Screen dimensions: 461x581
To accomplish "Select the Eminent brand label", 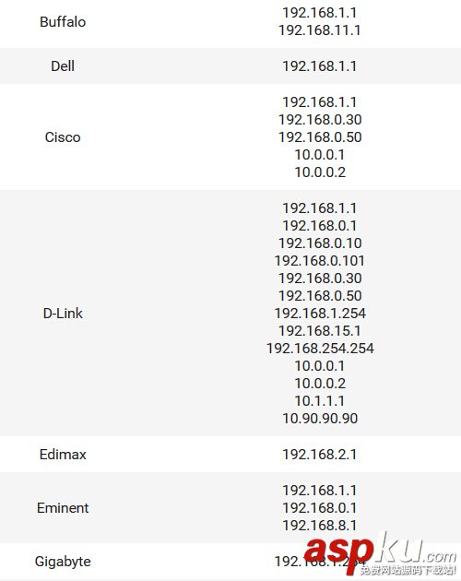I will click(63, 507).
